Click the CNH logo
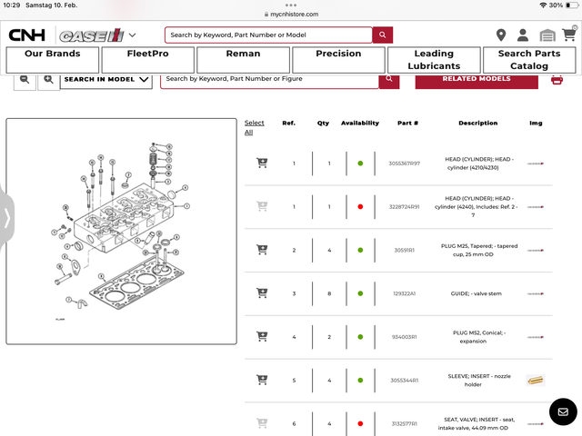Screen dimensions: 582x436 click(x=26, y=35)
